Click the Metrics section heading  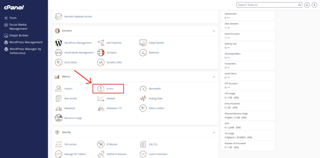coord(66,77)
